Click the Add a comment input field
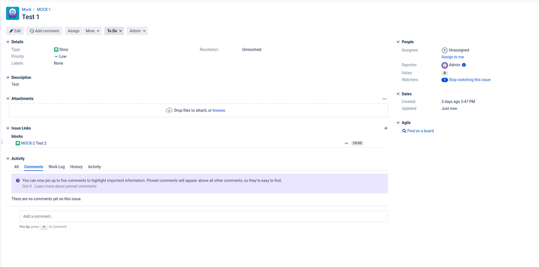Viewport: 539px width, 267px height. [x=204, y=216]
